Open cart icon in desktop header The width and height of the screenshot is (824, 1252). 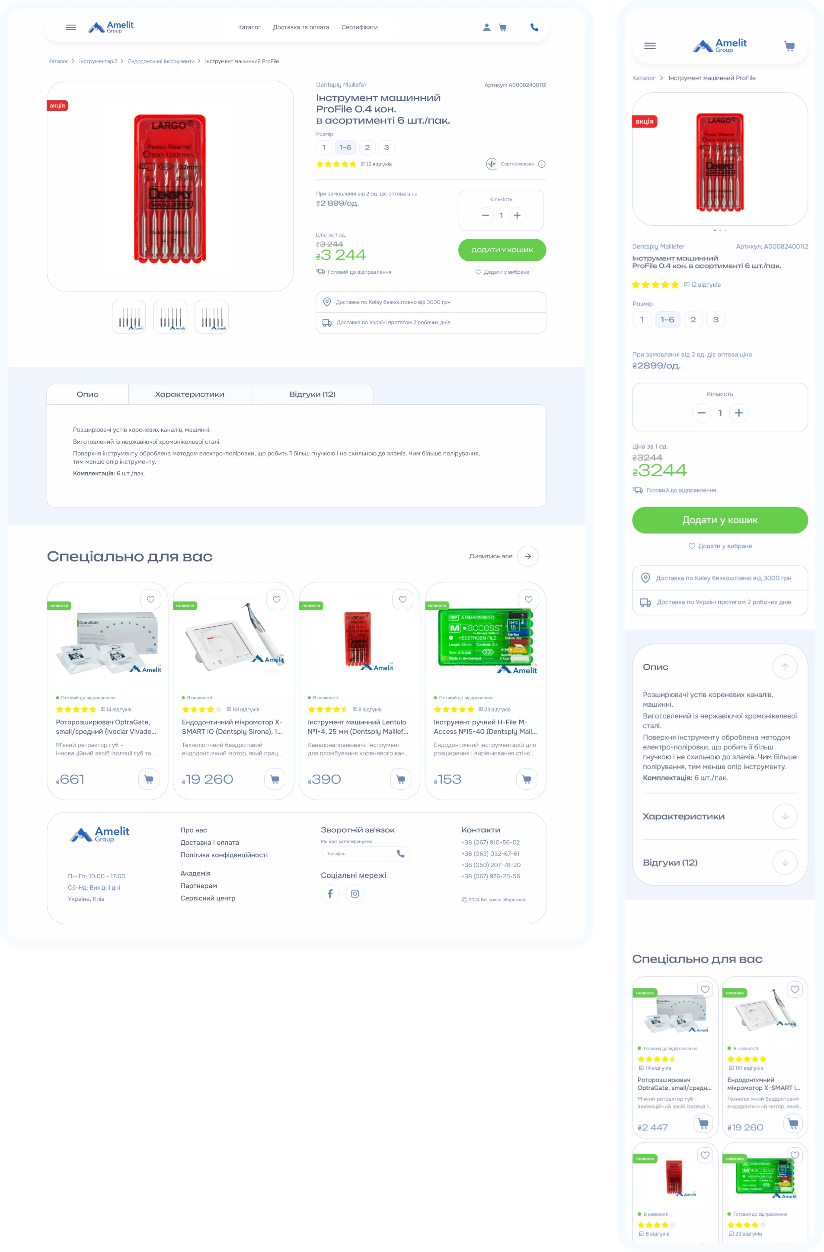(503, 27)
